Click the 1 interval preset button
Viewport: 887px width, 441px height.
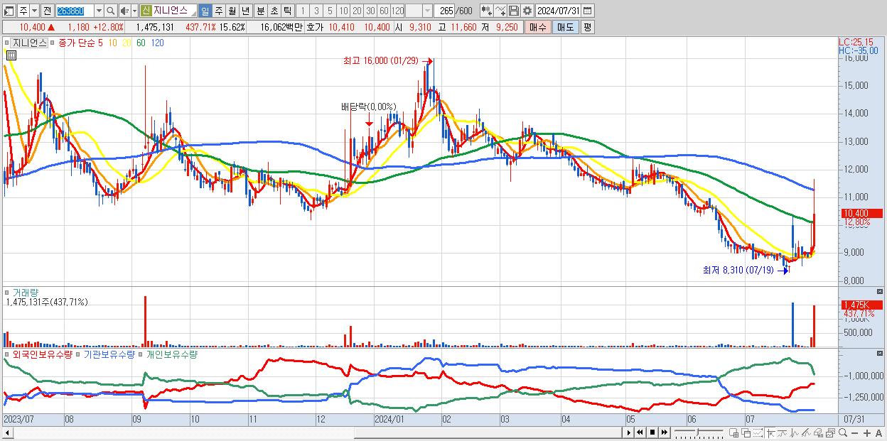click(x=302, y=11)
